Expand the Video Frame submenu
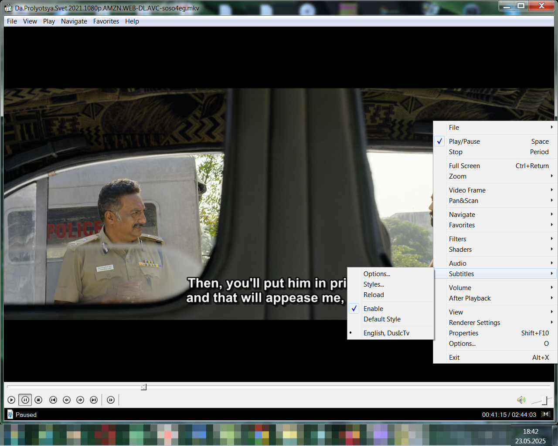Viewport: 558px width, 446px height. point(467,190)
